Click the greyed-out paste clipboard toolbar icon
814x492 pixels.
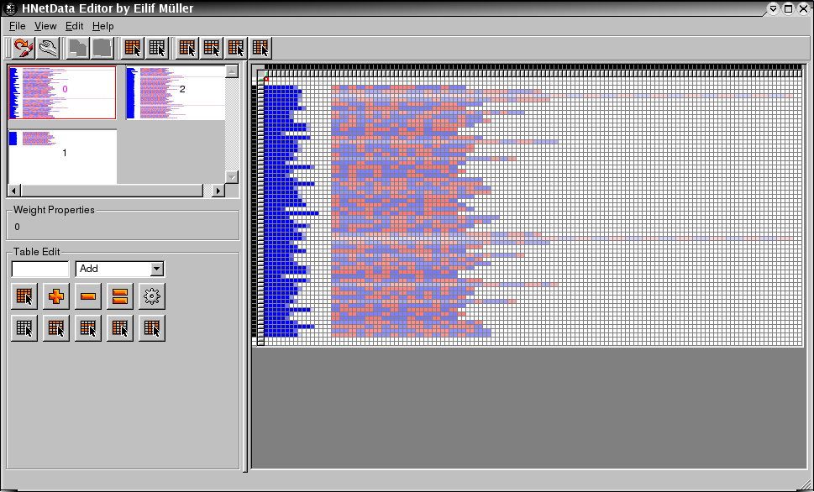click(x=102, y=48)
